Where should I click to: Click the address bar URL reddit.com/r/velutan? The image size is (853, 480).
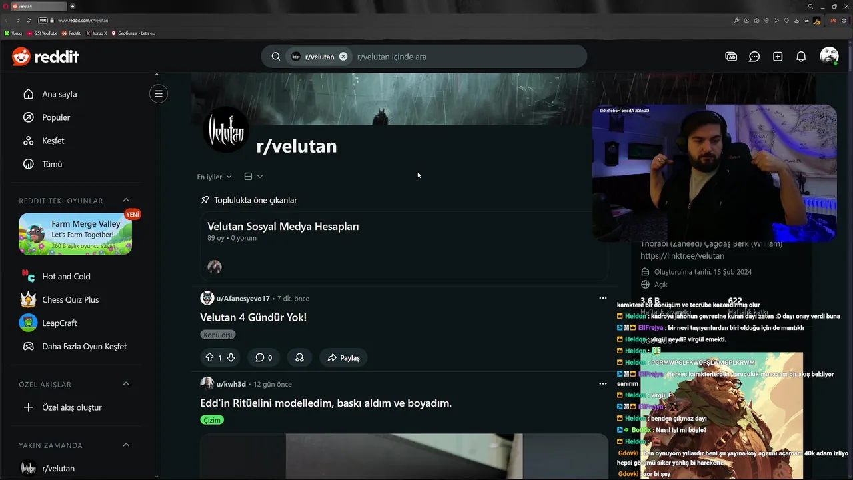[83, 21]
